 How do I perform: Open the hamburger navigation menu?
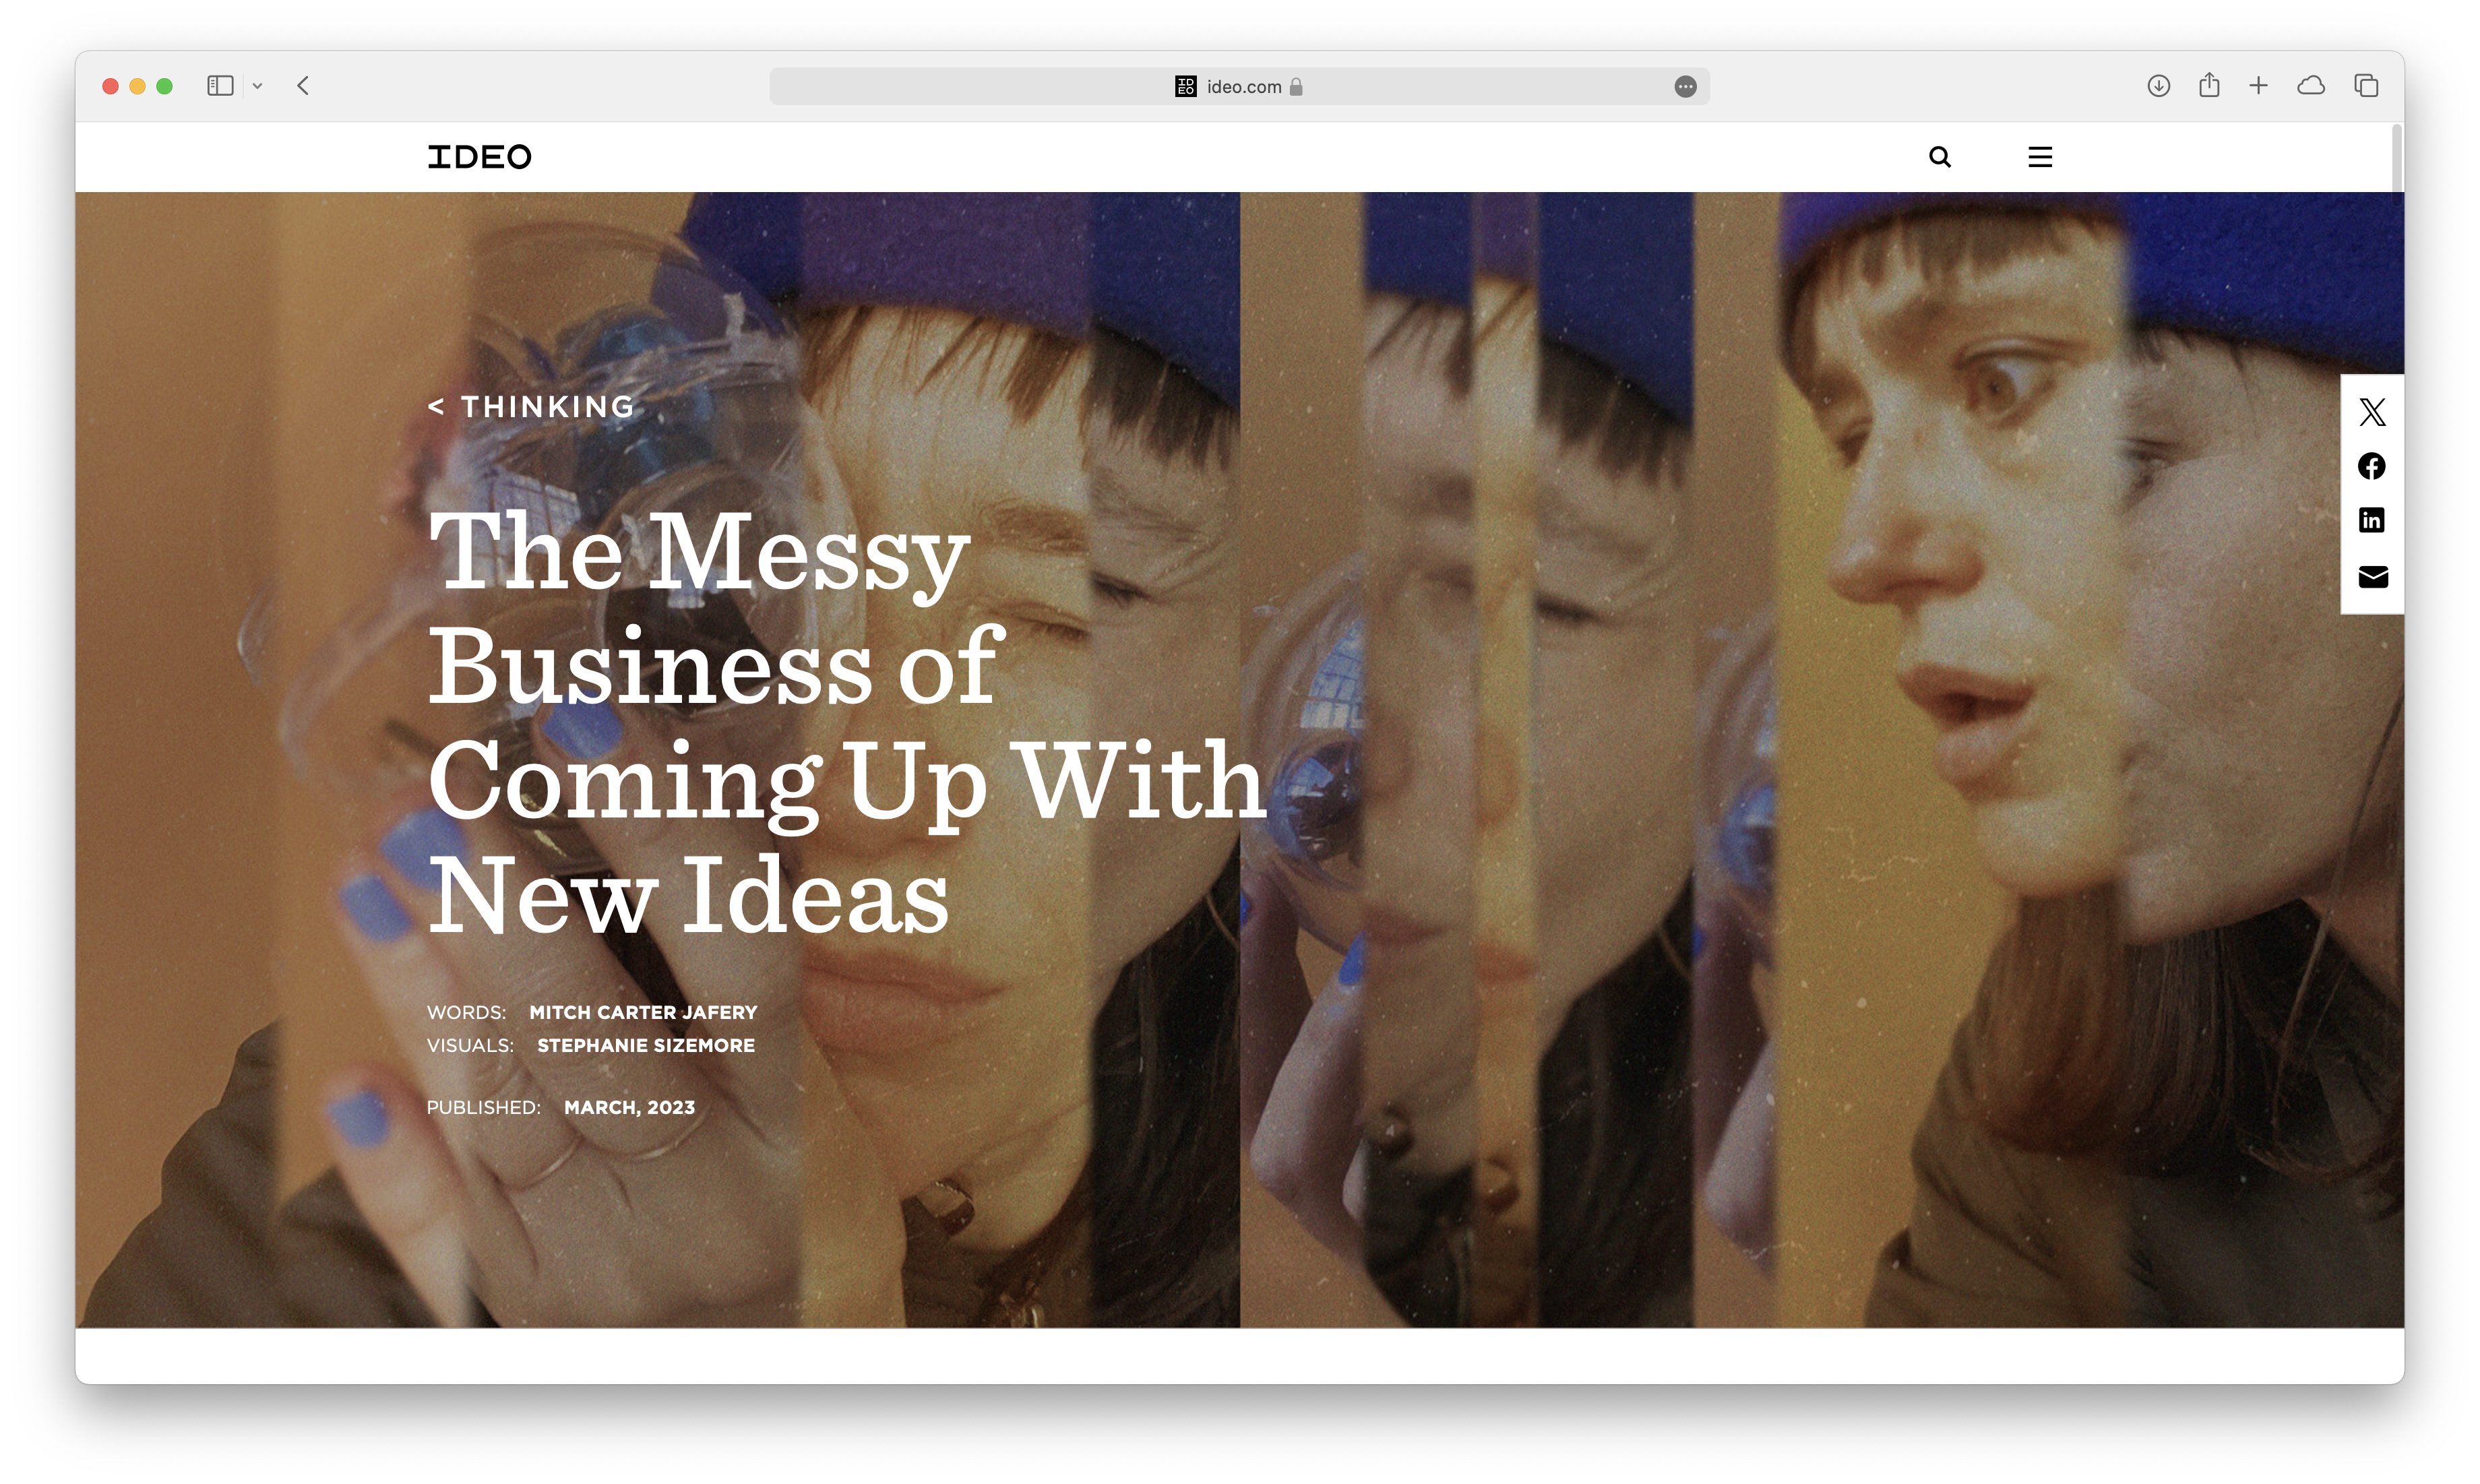2040,157
